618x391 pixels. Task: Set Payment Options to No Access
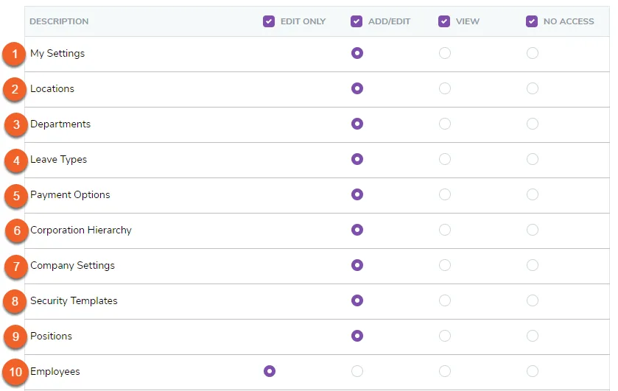[533, 194]
